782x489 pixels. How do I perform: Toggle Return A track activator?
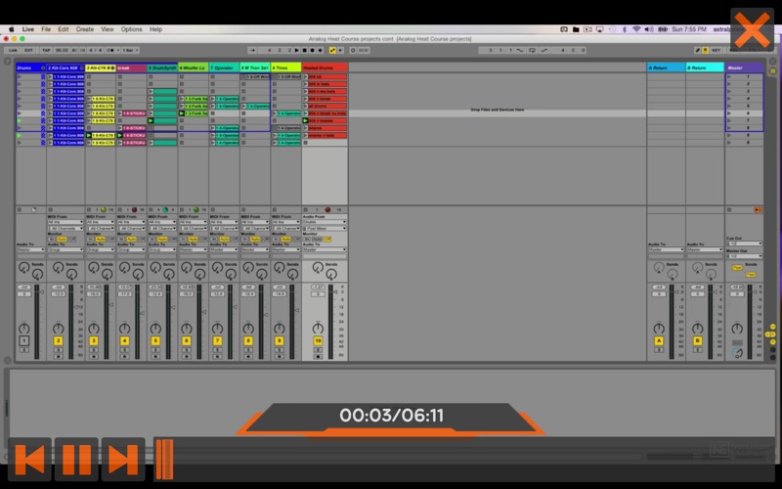[659, 340]
